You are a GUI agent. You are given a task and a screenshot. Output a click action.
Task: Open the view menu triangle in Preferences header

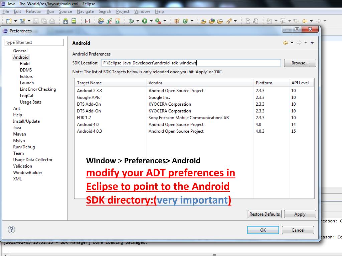tap(312, 43)
